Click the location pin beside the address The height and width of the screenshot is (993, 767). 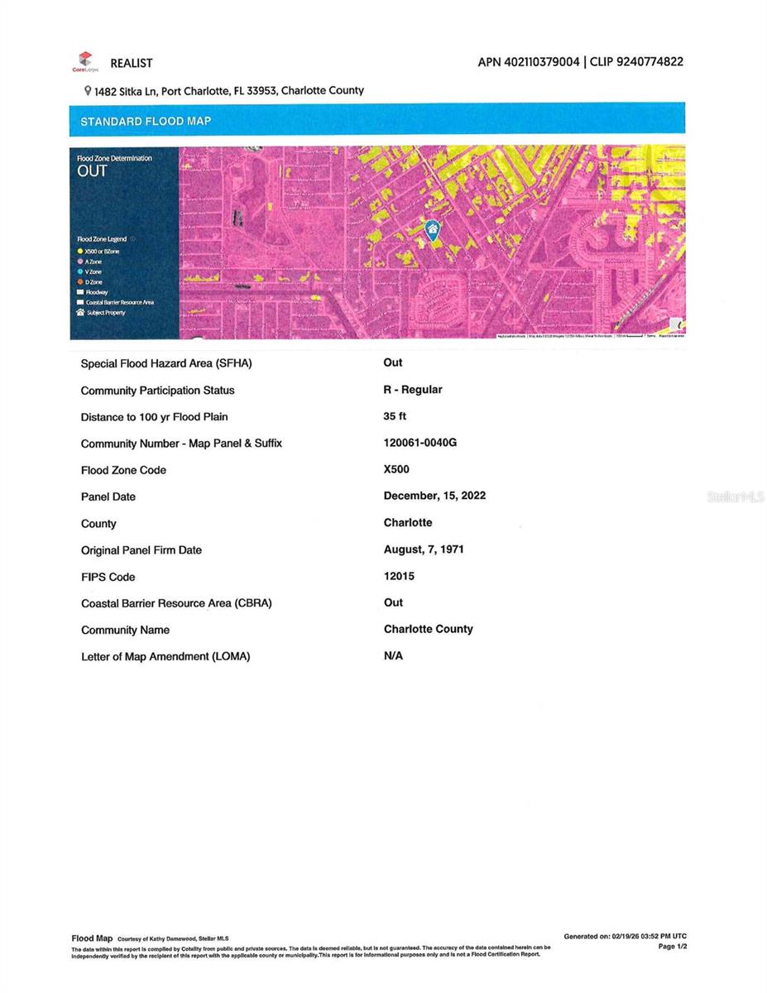tap(88, 91)
